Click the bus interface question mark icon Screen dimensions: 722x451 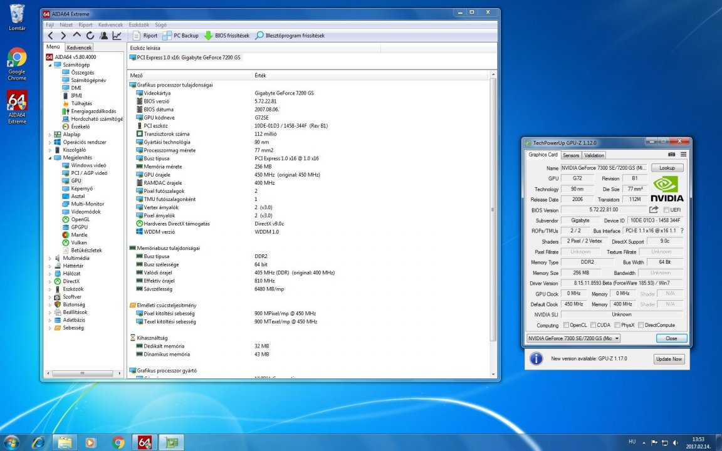point(682,231)
